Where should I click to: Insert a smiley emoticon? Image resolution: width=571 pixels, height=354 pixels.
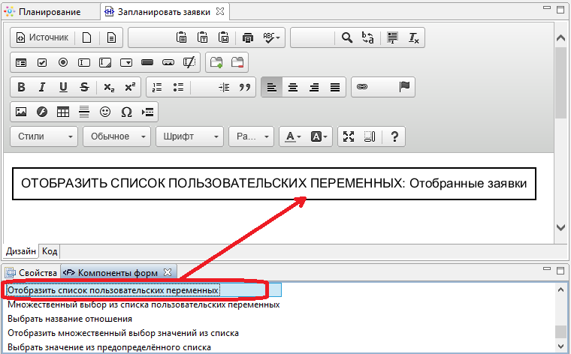click(x=105, y=112)
